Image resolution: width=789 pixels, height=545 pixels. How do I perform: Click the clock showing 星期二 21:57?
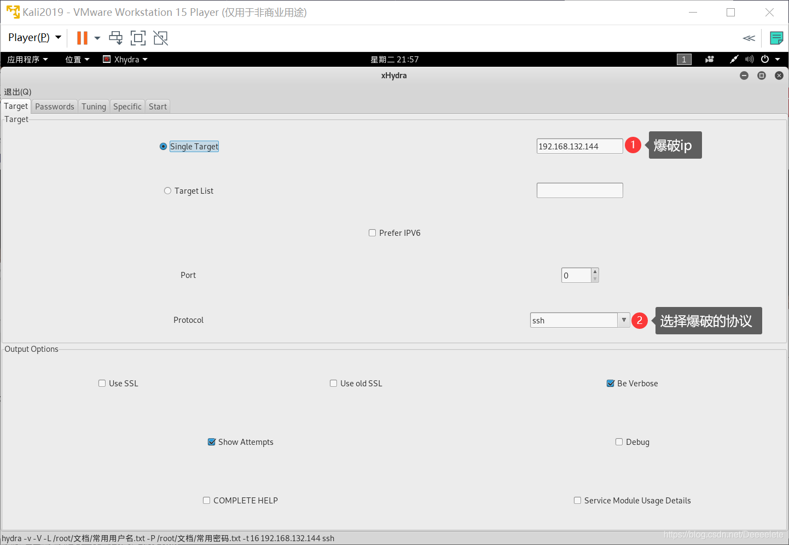(394, 59)
